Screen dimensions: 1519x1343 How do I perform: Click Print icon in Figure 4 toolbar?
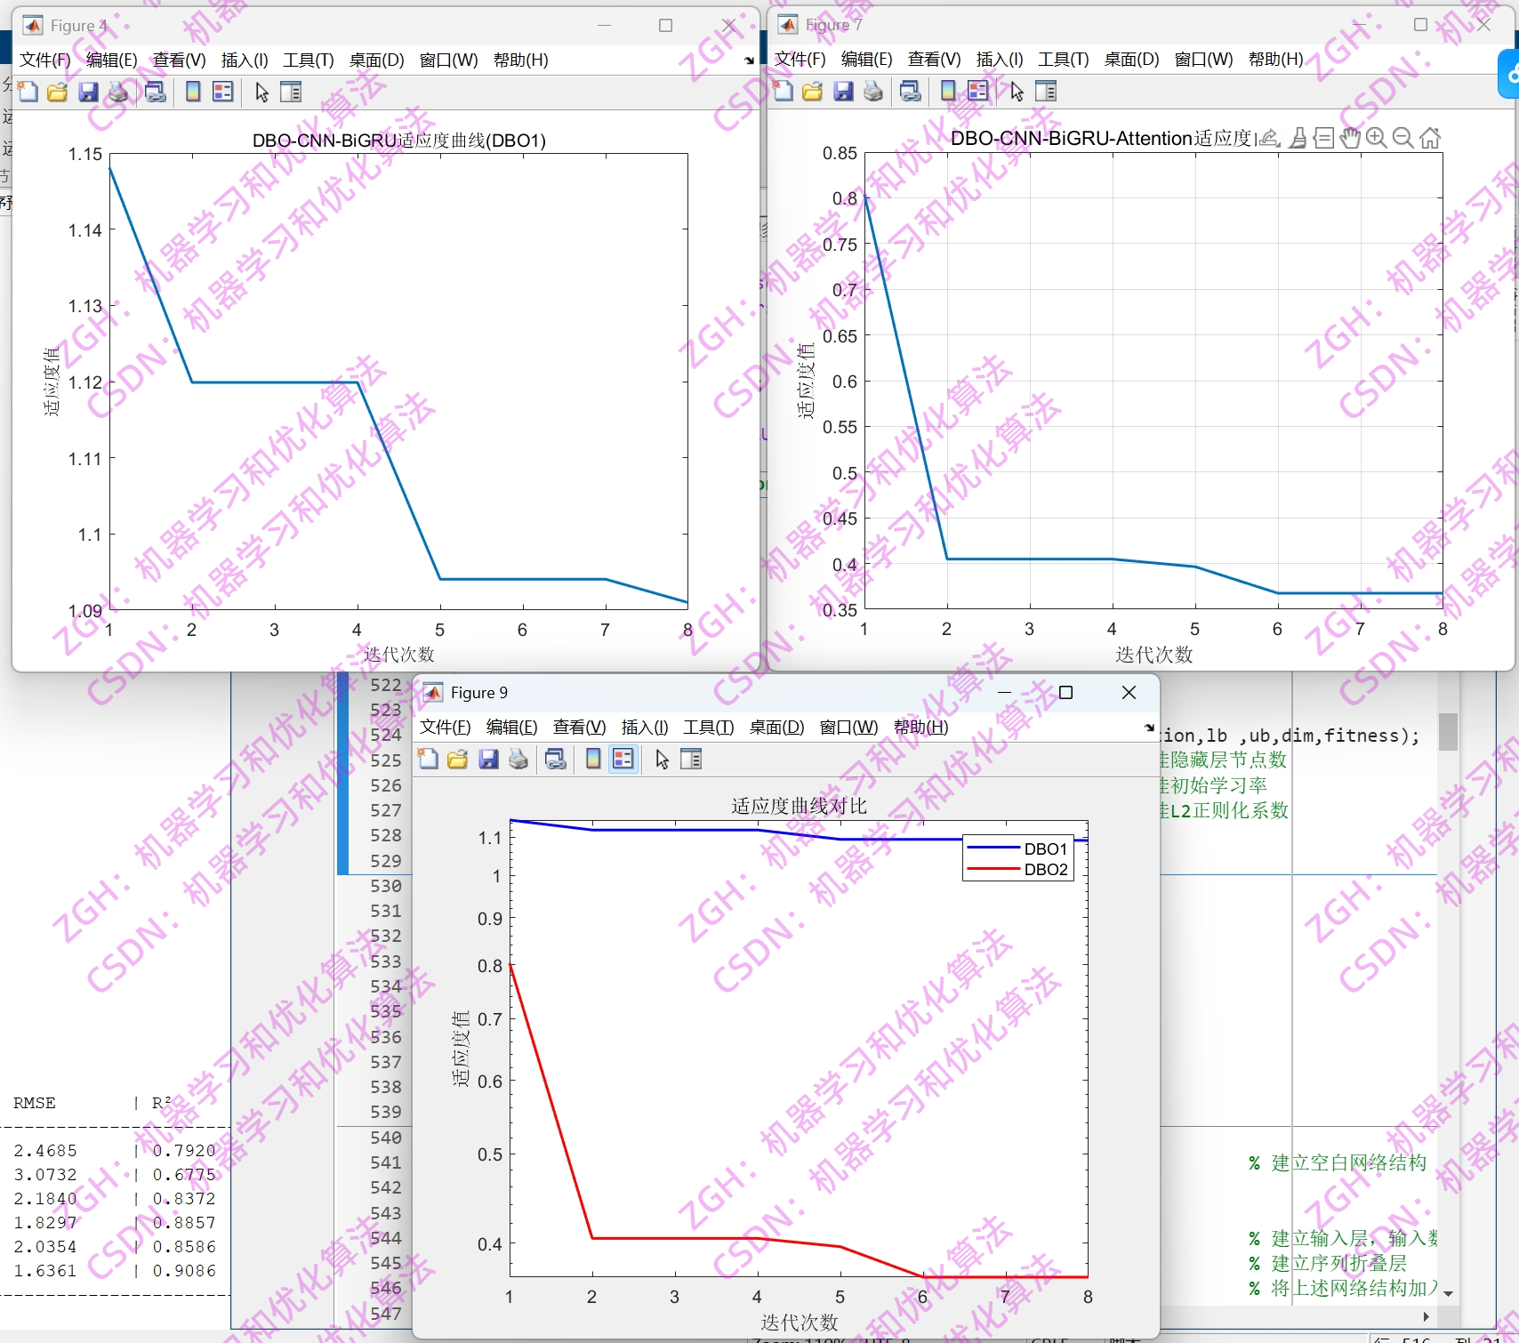(118, 92)
